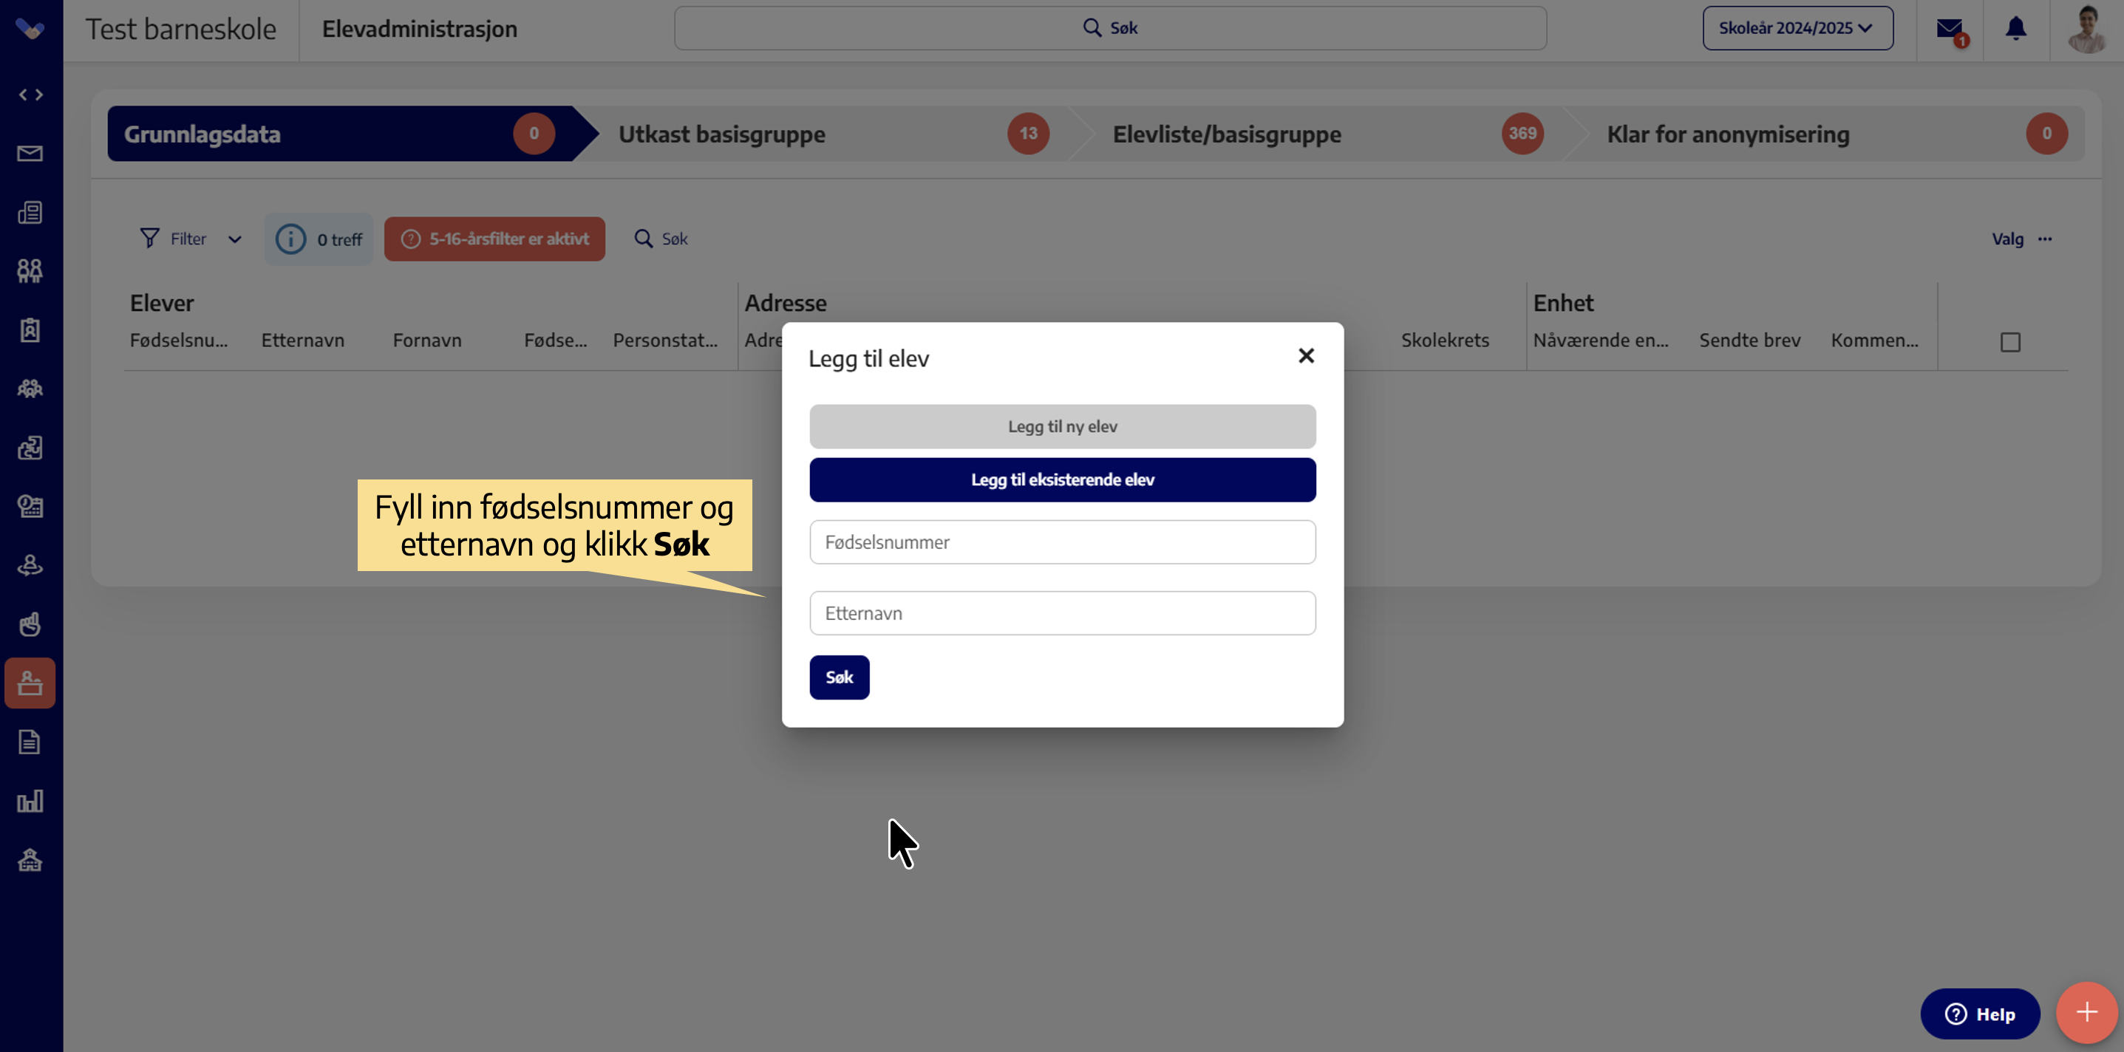The height and width of the screenshot is (1052, 2124).
Task: Click the 0 treff info indicator
Action: click(319, 239)
